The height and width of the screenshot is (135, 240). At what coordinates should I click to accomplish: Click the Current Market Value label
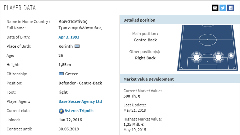143,91
